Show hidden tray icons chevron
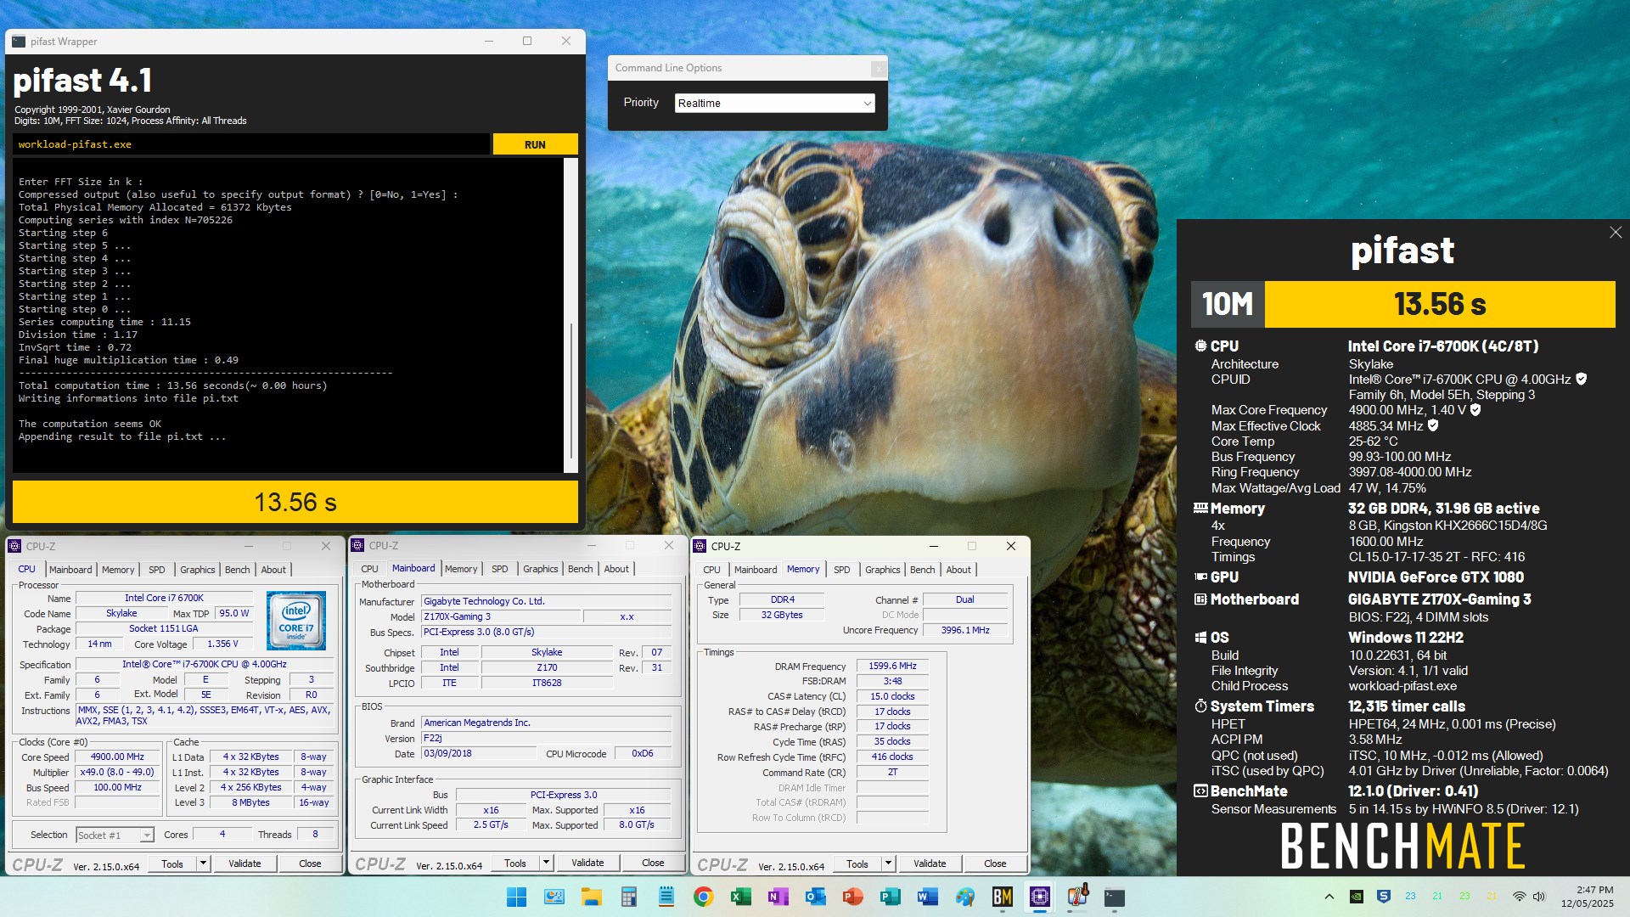The width and height of the screenshot is (1630, 917). [x=1329, y=897]
